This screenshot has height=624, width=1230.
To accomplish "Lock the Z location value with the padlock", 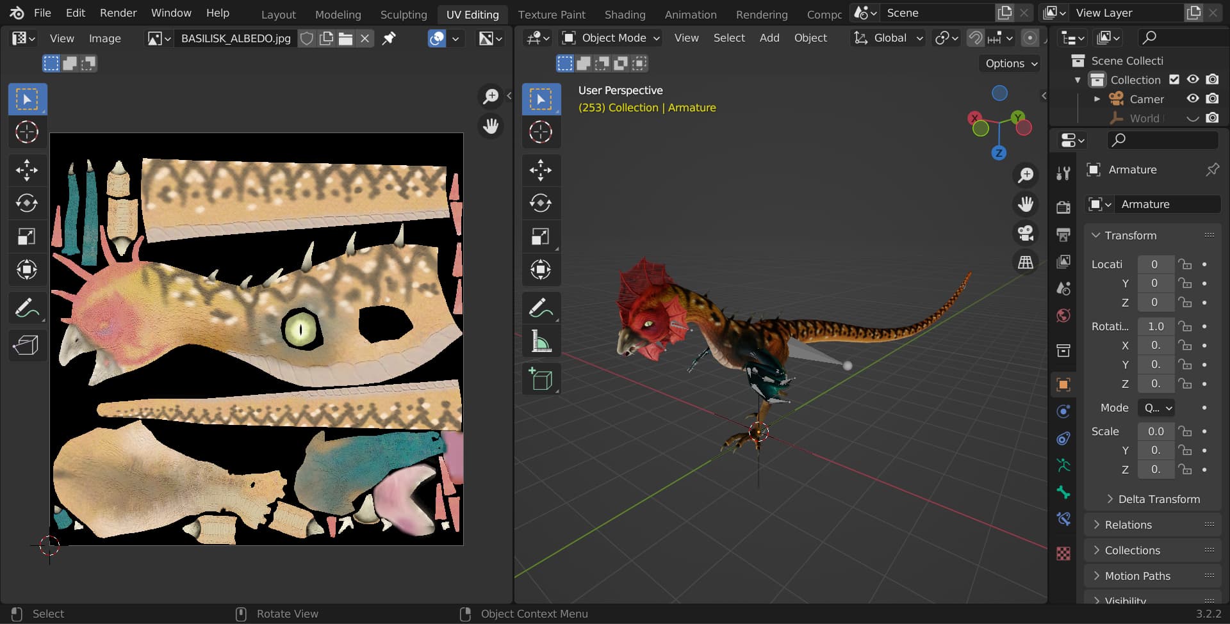I will click(1186, 303).
